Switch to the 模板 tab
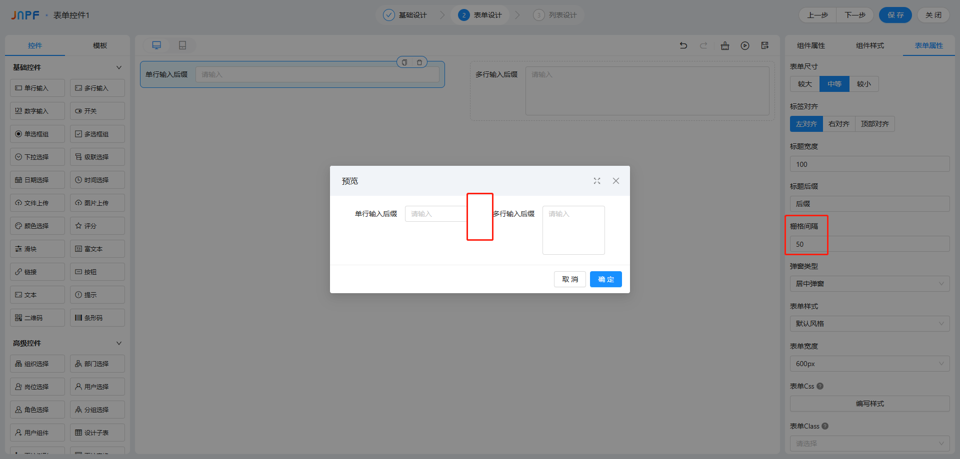This screenshot has width=960, height=459. [100, 45]
